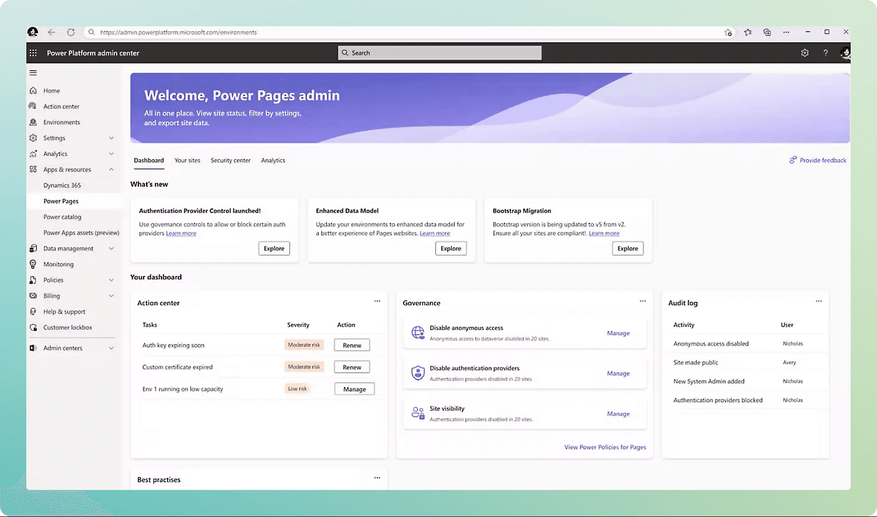Collapse the Apps & resources section

click(x=111, y=170)
